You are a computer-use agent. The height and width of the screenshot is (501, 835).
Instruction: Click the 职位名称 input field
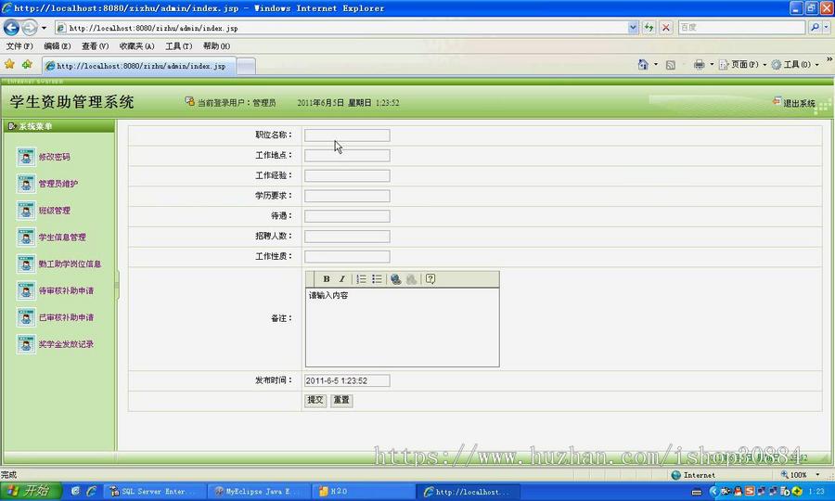pos(347,135)
